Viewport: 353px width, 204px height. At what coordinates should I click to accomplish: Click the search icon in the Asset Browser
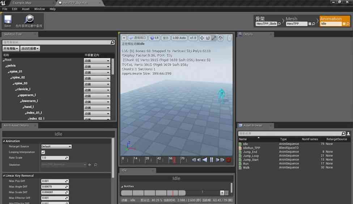(343, 133)
